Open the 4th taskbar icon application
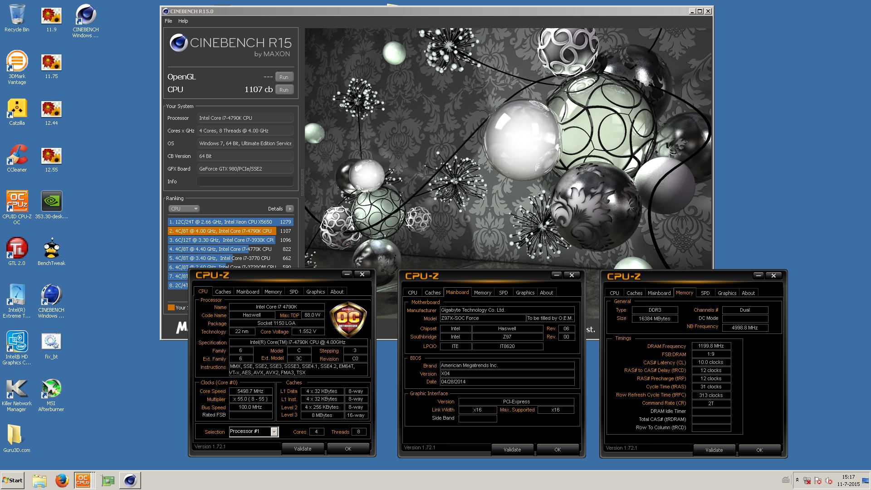Screen dimensions: 871x490 click(108, 480)
